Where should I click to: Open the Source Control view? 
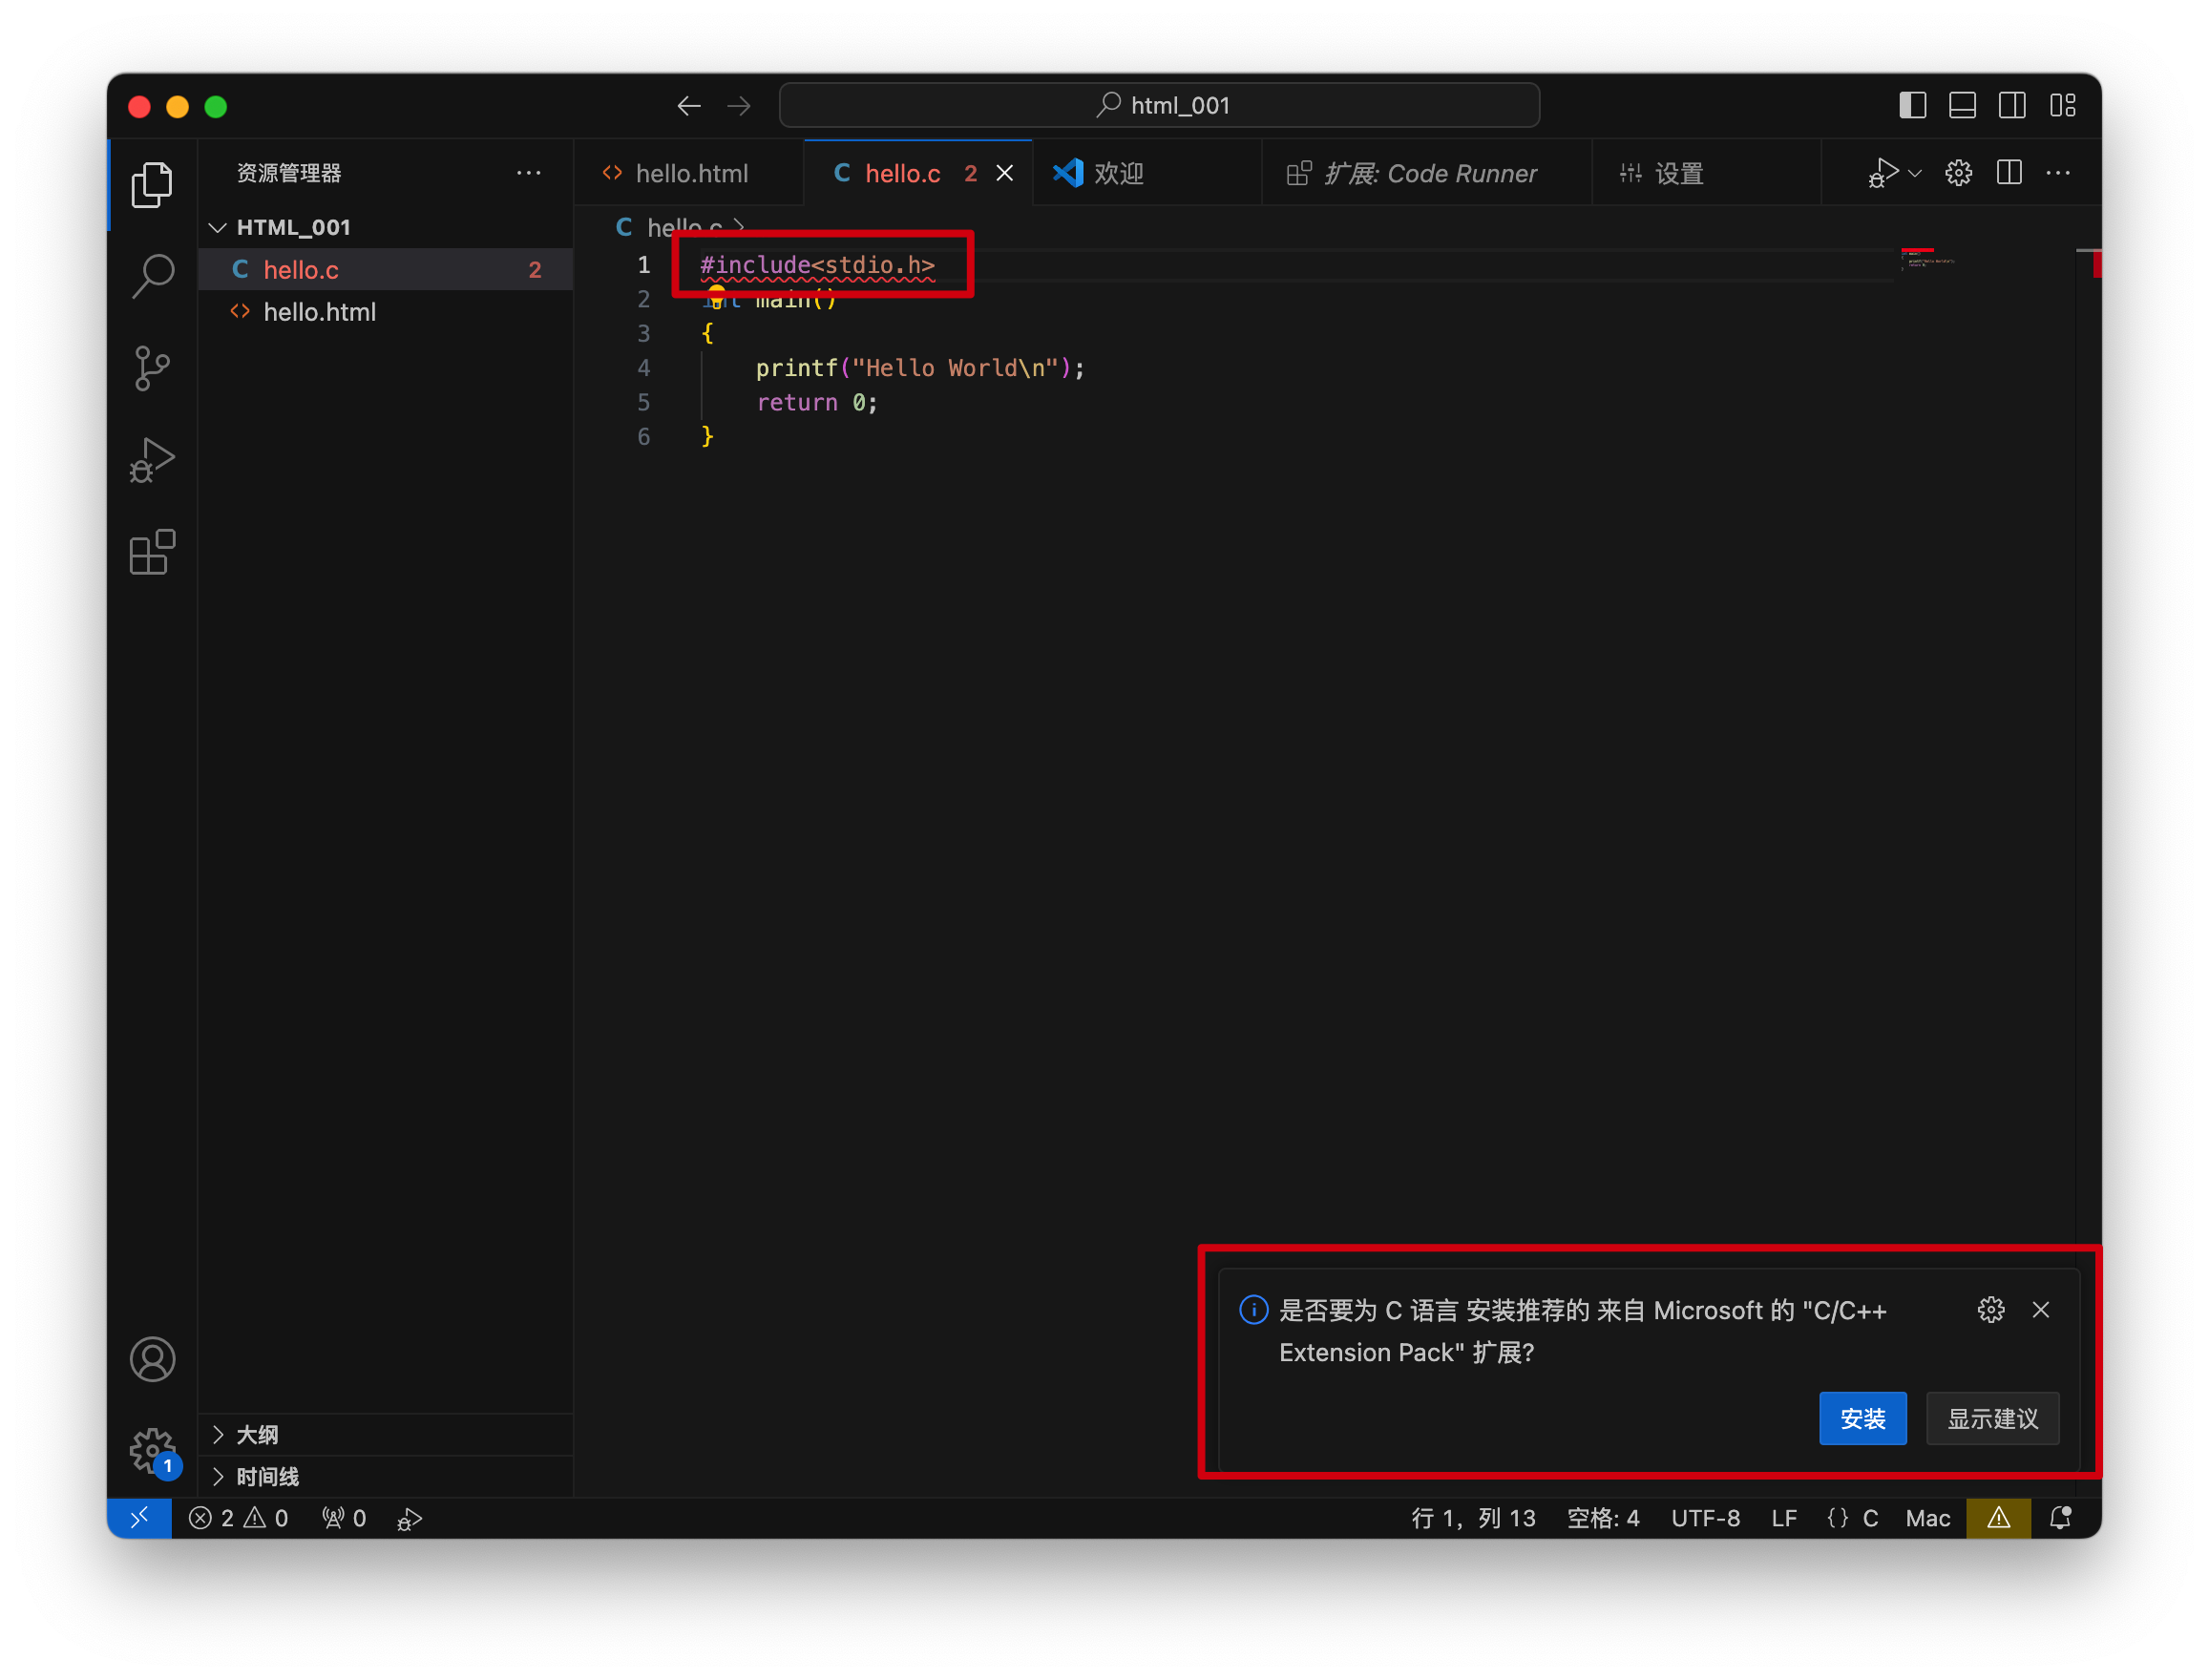pos(152,369)
